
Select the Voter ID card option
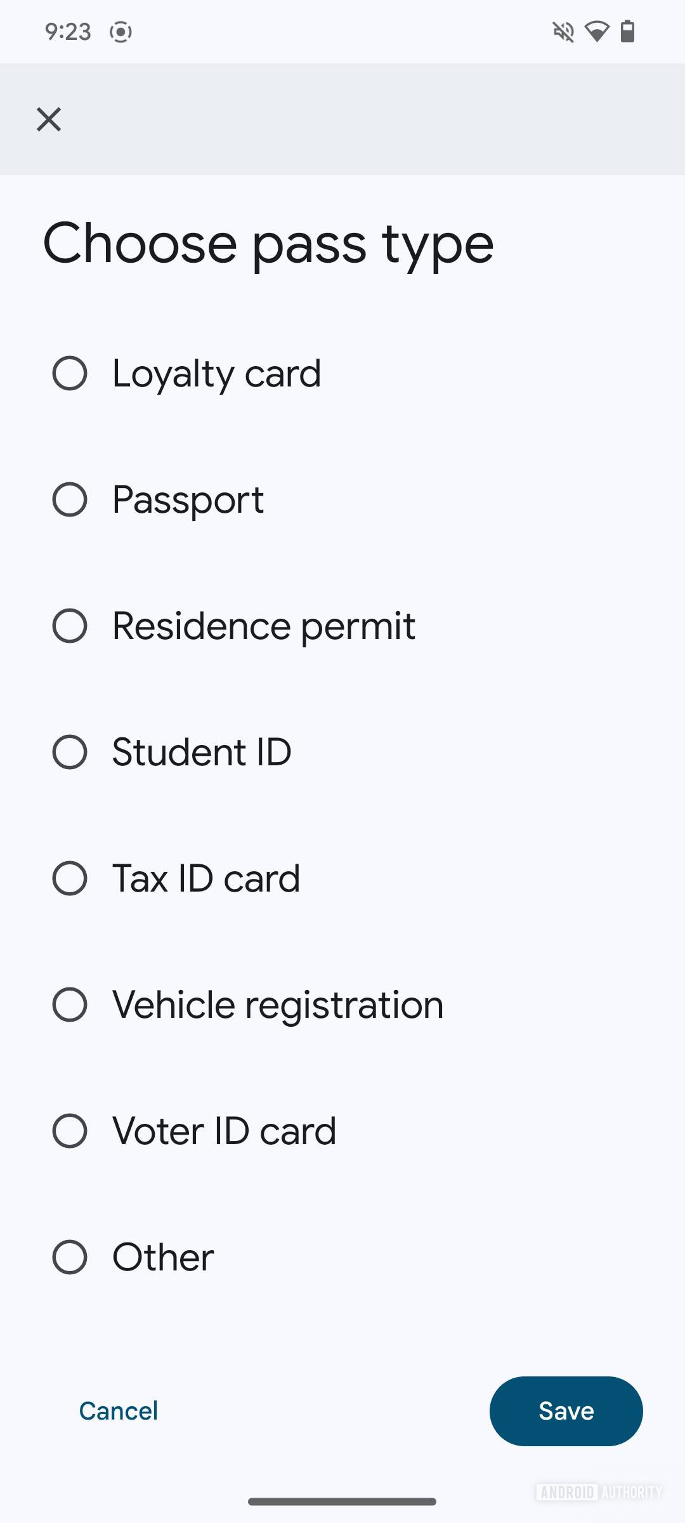(70, 1131)
